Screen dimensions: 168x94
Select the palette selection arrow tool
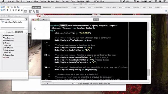(25, 11)
